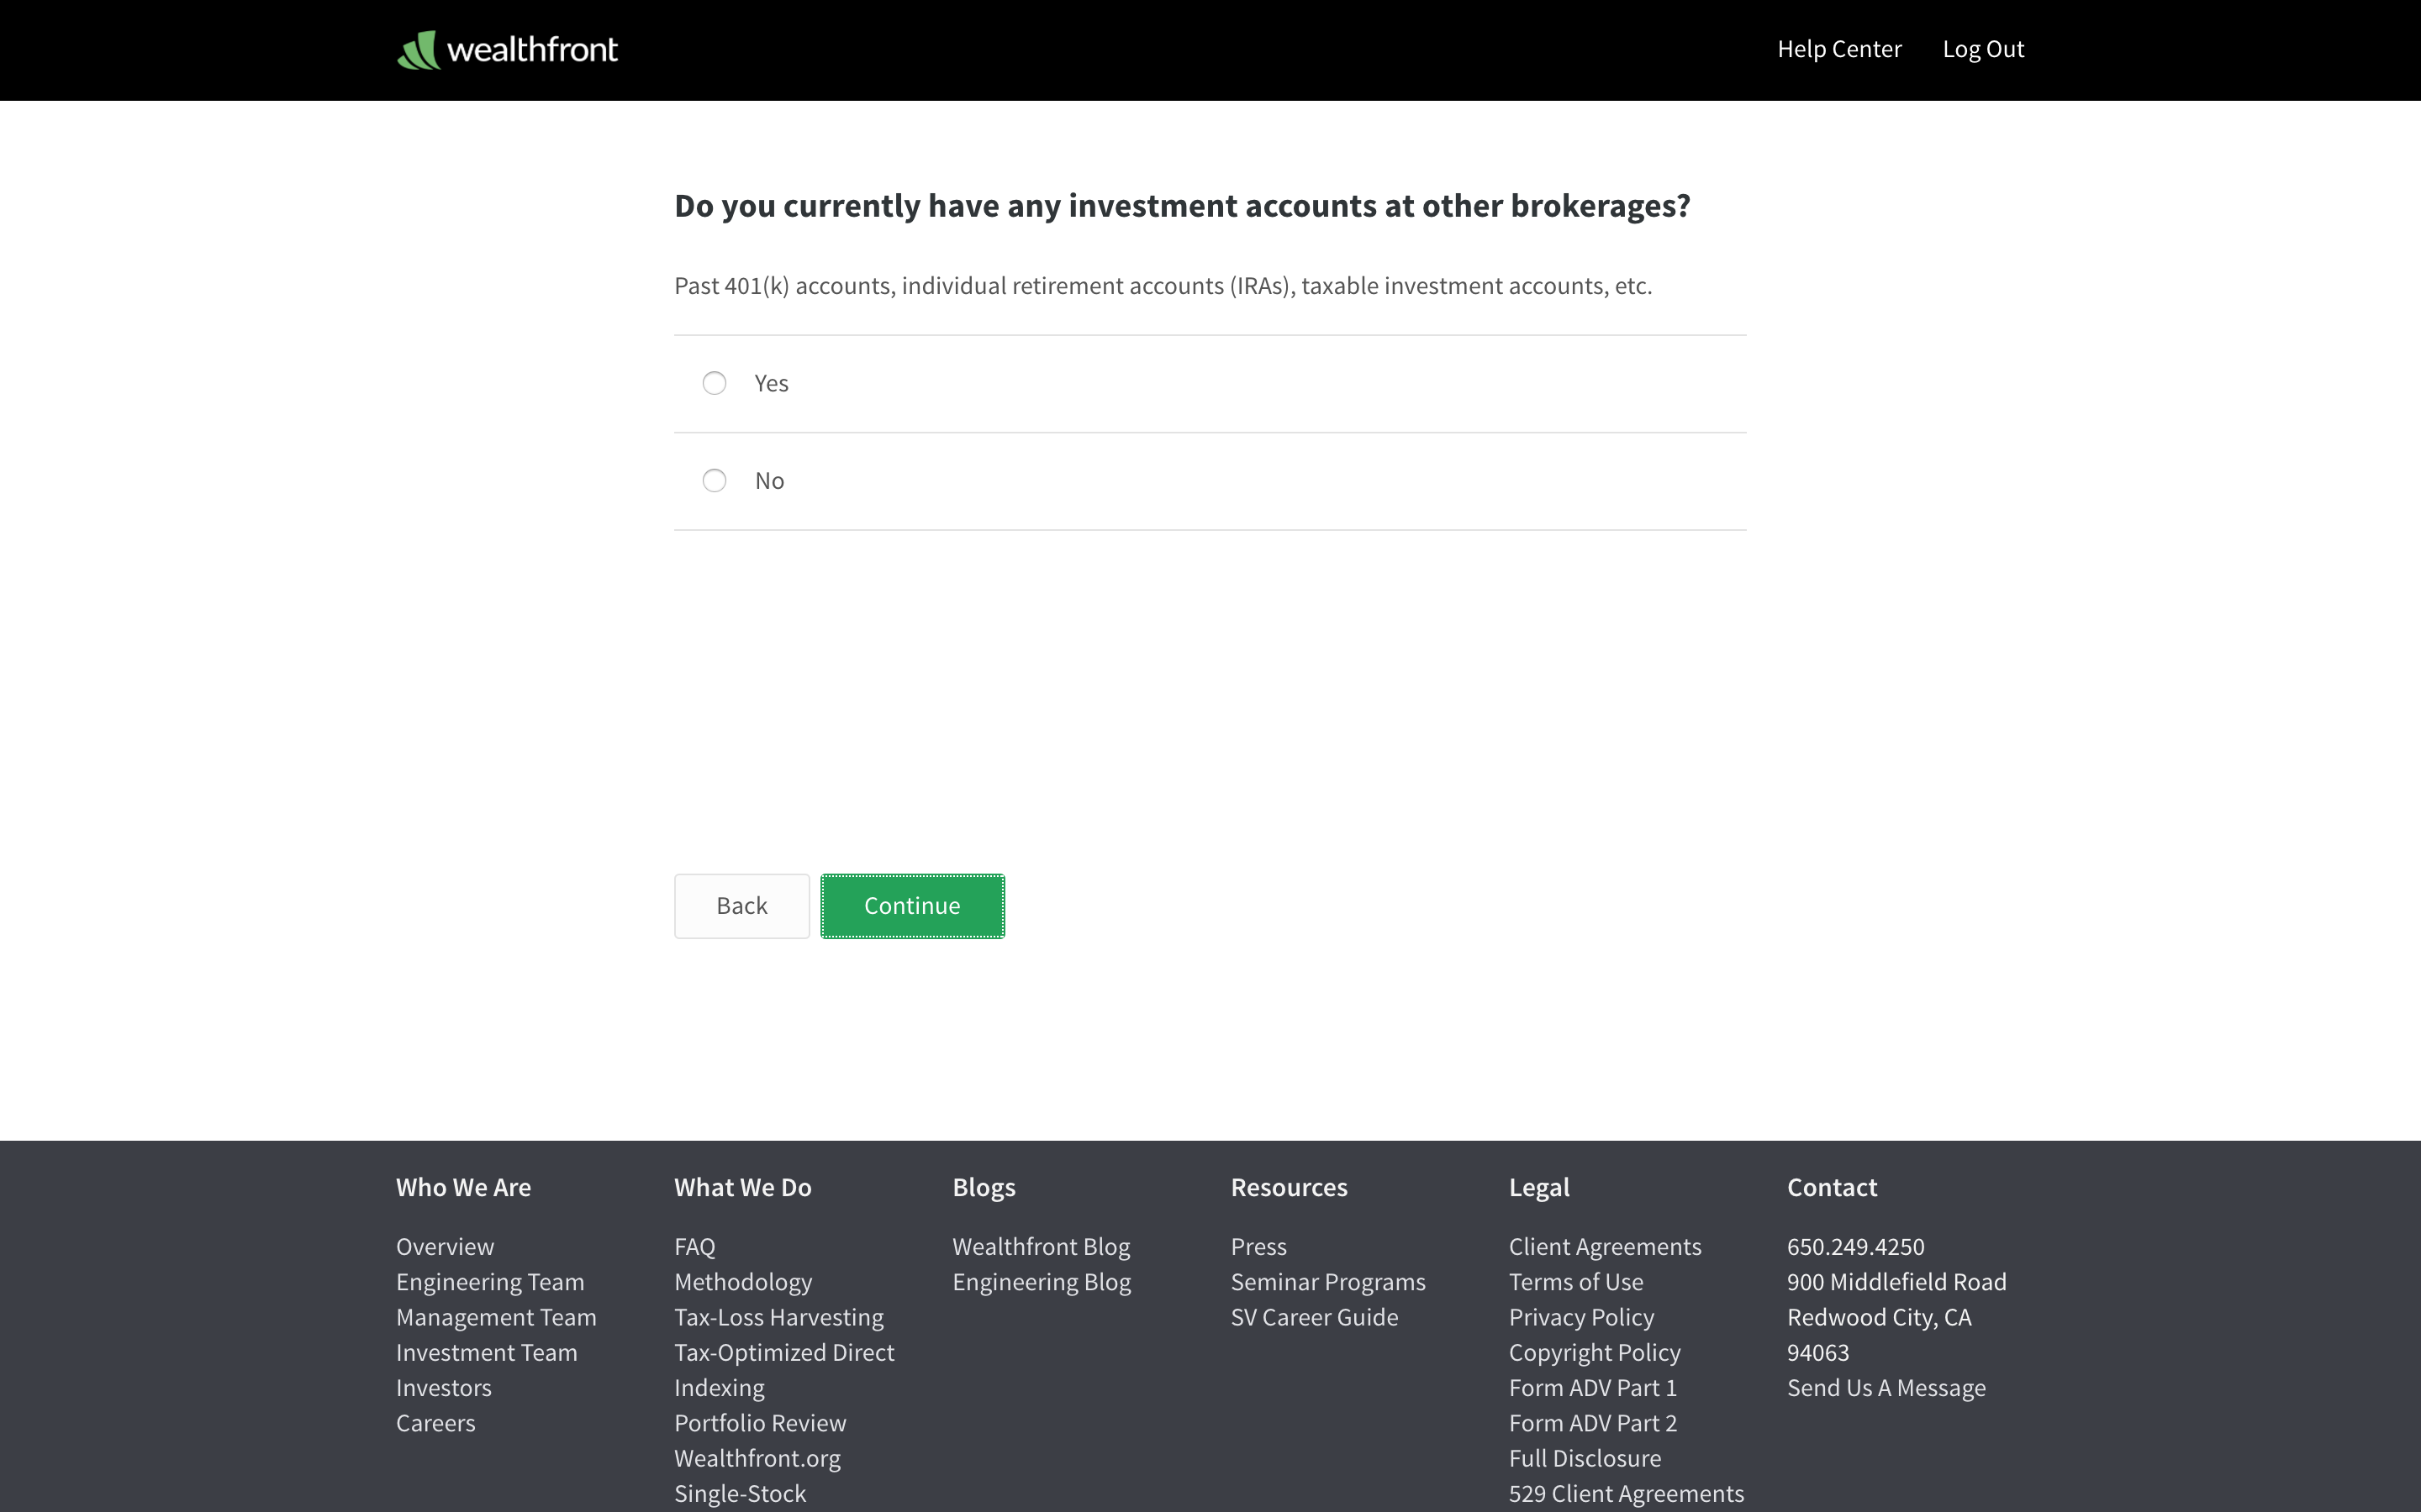The height and width of the screenshot is (1512, 2421).
Task: Open FAQ footer link
Action: click(695, 1246)
